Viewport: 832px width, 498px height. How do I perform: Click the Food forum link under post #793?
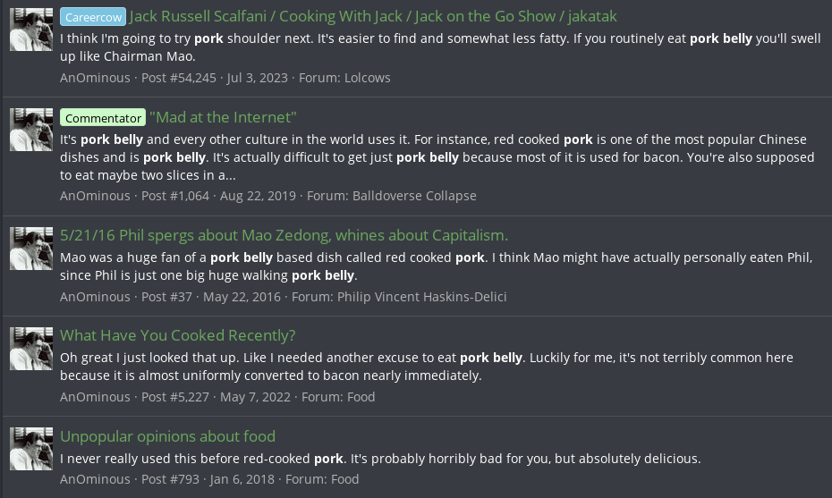344,479
